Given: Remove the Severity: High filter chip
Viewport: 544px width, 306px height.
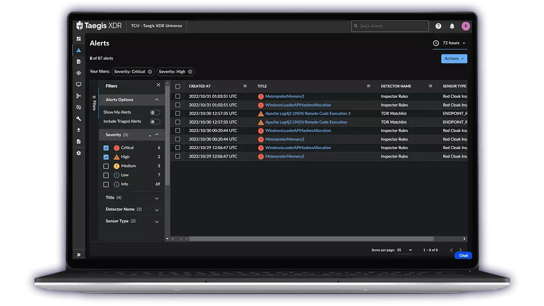Looking at the screenshot, I should coord(190,72).
